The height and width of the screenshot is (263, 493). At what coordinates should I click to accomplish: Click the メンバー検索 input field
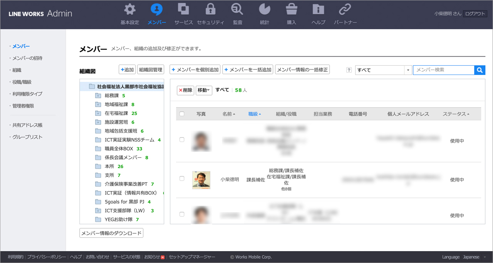point(443,70)
